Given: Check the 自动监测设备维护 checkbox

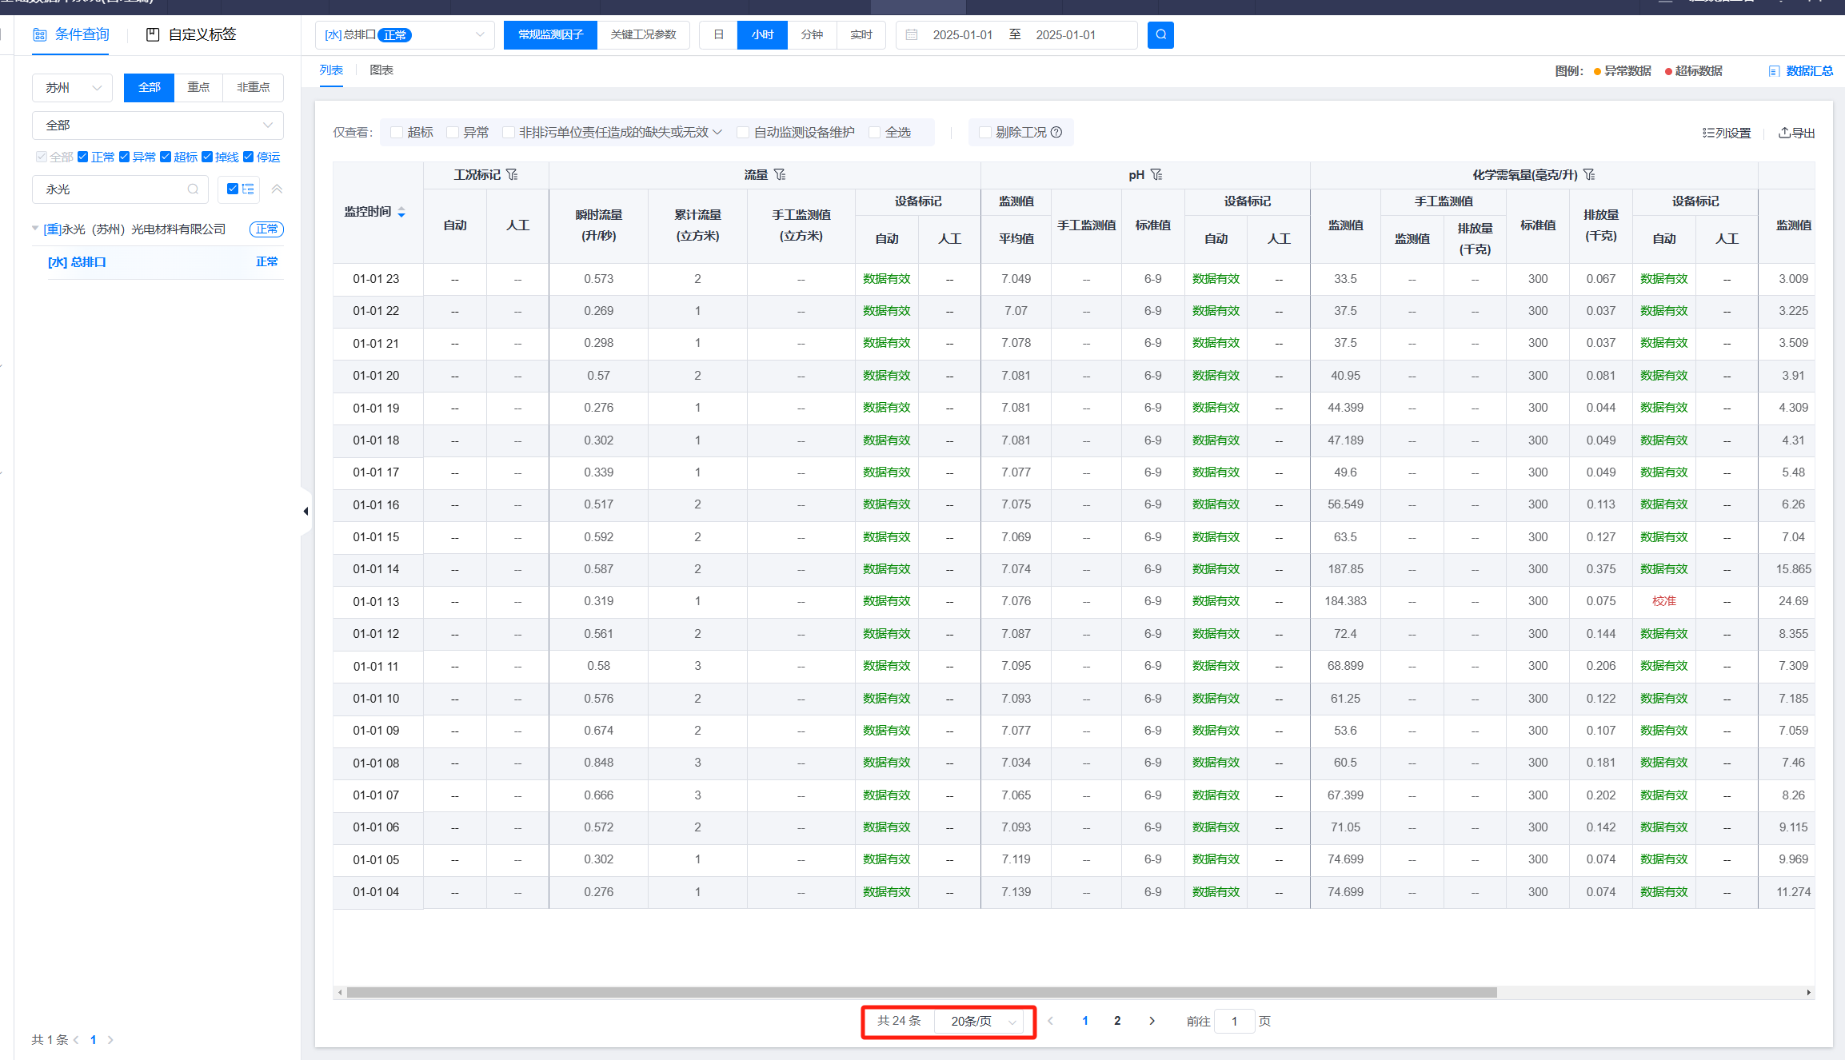Looking at the screenshot, I should click(x=743, y=133).
